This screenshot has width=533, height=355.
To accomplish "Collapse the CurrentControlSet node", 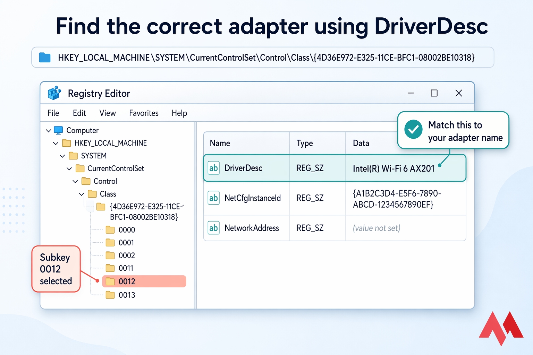I will tap(69, 168).
